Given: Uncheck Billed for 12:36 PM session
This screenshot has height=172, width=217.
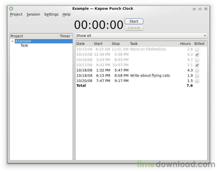Looking at the screenshot, I should click(x=197, y=54).
